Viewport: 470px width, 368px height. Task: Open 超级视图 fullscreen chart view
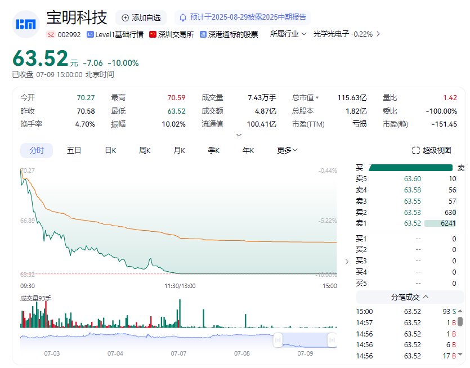[x=431, y=150]
